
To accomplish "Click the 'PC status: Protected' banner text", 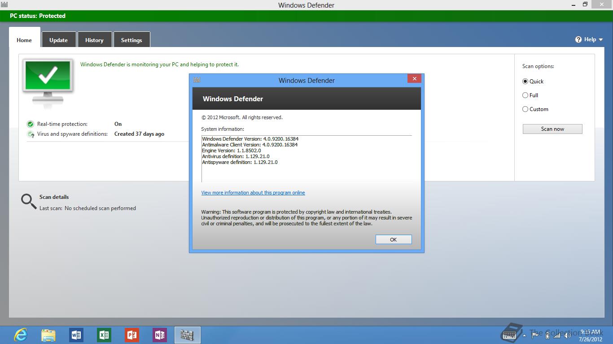I will click(x=38, y=16).
